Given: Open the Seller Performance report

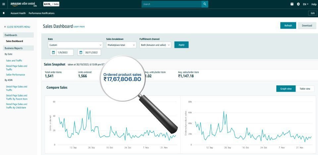Looking at the screenshot, I should point(16,75).
